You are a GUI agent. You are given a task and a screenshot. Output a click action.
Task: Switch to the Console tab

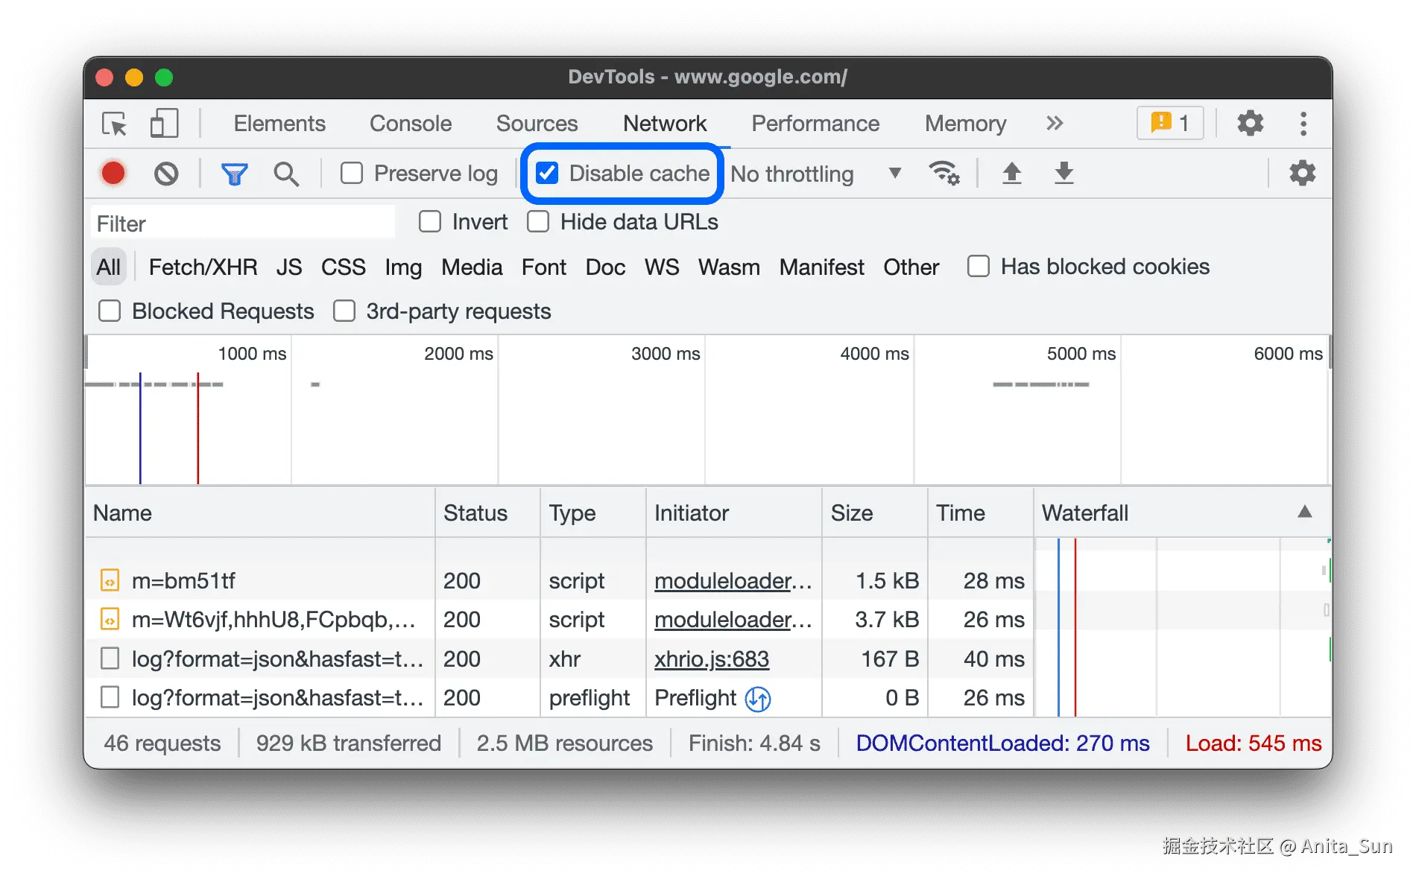411,124
